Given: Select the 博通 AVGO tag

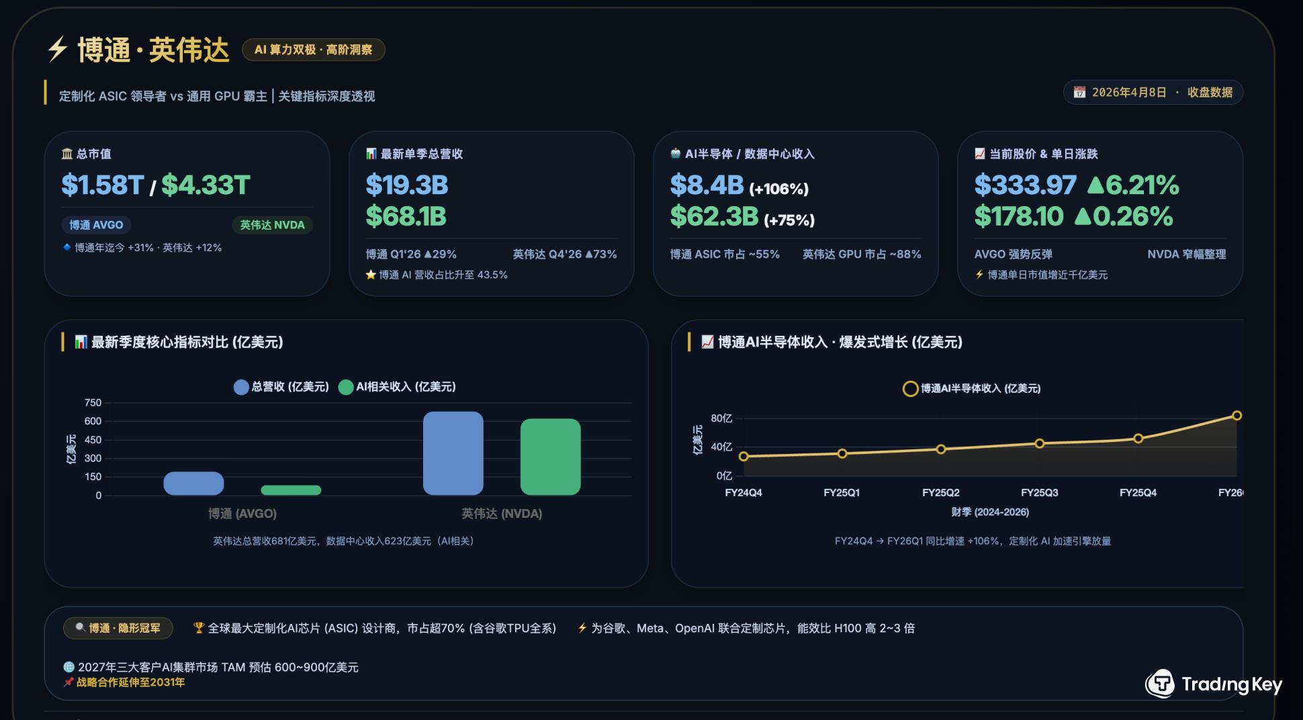Looking at the screenshot, I should tap(96, 225).
